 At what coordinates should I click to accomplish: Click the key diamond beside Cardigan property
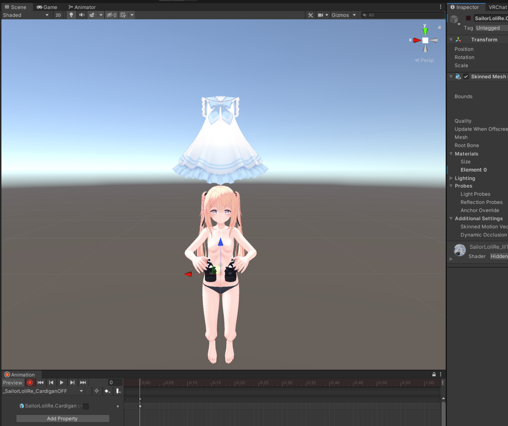point(118,406)
